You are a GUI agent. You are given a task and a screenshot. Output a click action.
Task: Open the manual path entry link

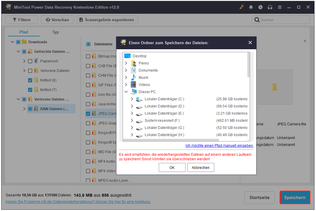(x=219, y=146)
